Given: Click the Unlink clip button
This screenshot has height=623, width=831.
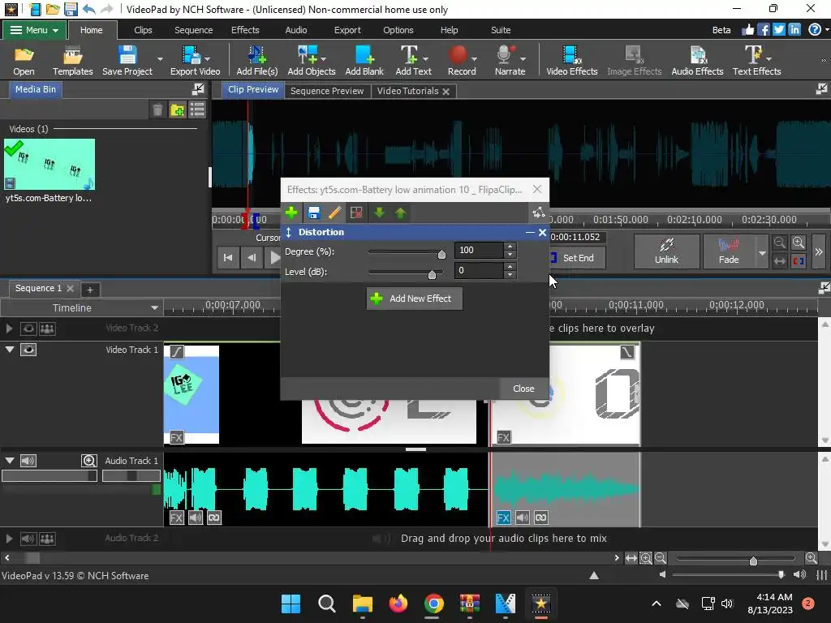Looking at the screenshot, I should pos(666,251).
